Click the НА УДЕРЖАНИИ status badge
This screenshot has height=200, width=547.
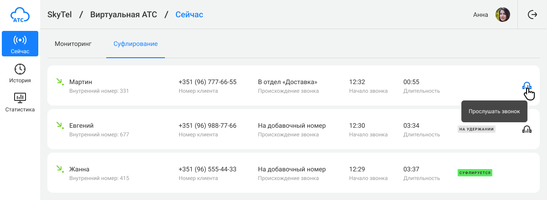pos(476,129)
